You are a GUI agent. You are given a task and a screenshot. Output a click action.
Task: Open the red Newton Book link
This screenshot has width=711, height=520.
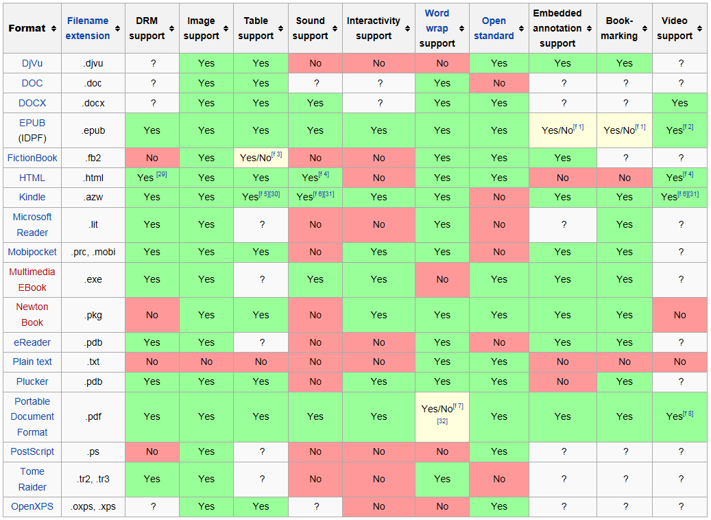point(32,314)
